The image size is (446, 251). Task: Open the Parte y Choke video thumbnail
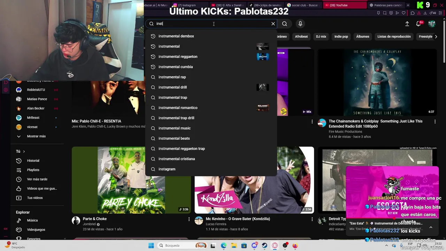pyautogui.click(x=131, y=180)
